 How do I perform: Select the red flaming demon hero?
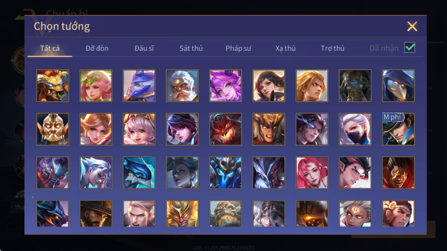[x=226, y=129]
